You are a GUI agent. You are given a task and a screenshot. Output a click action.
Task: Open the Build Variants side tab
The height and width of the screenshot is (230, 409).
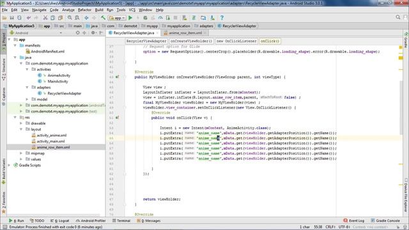point(3,171)
